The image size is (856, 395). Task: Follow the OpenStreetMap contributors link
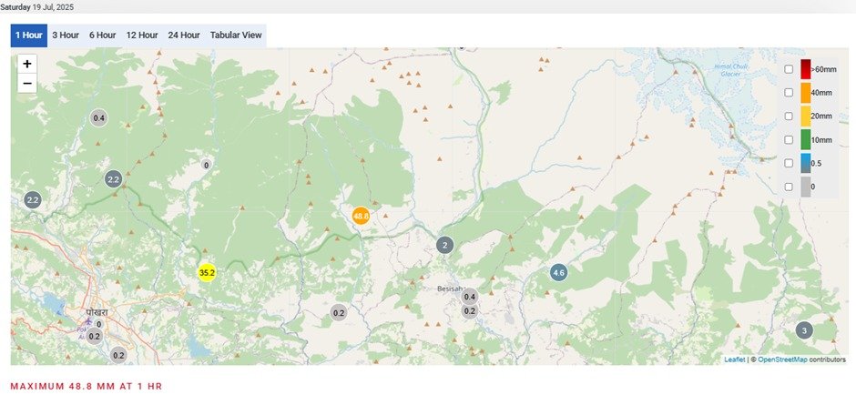coord(782,360)
